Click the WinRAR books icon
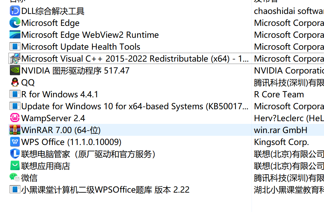The height and width of the screenshot is (212, 324). click(15, 130)
